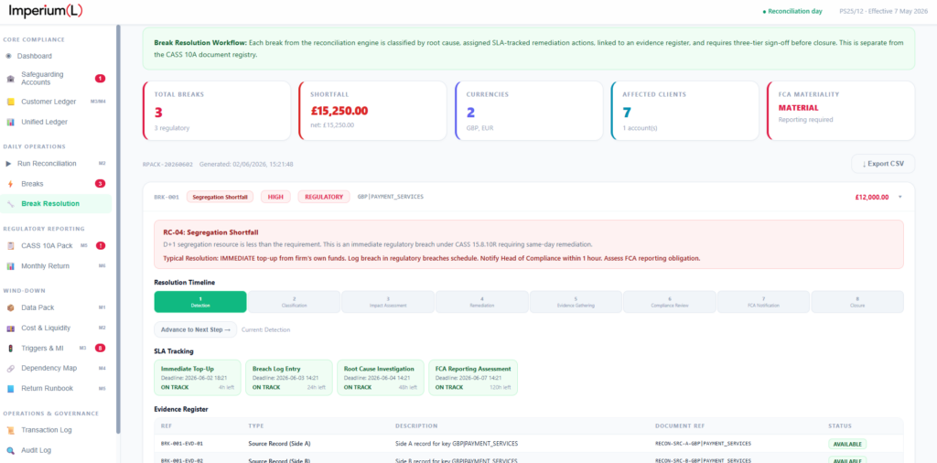Click the Total Breaks summary card
This screenshot has width=937, height=463.
(x=216, y=111)
